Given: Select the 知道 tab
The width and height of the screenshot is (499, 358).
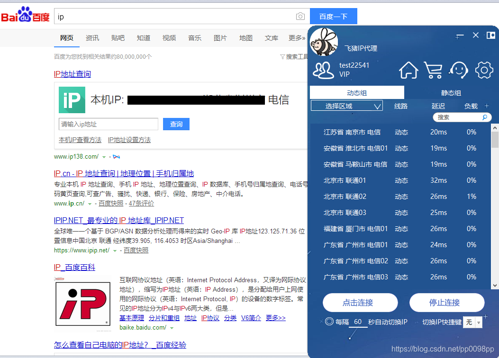Looking at the screenshot, I should click(144, 38).
